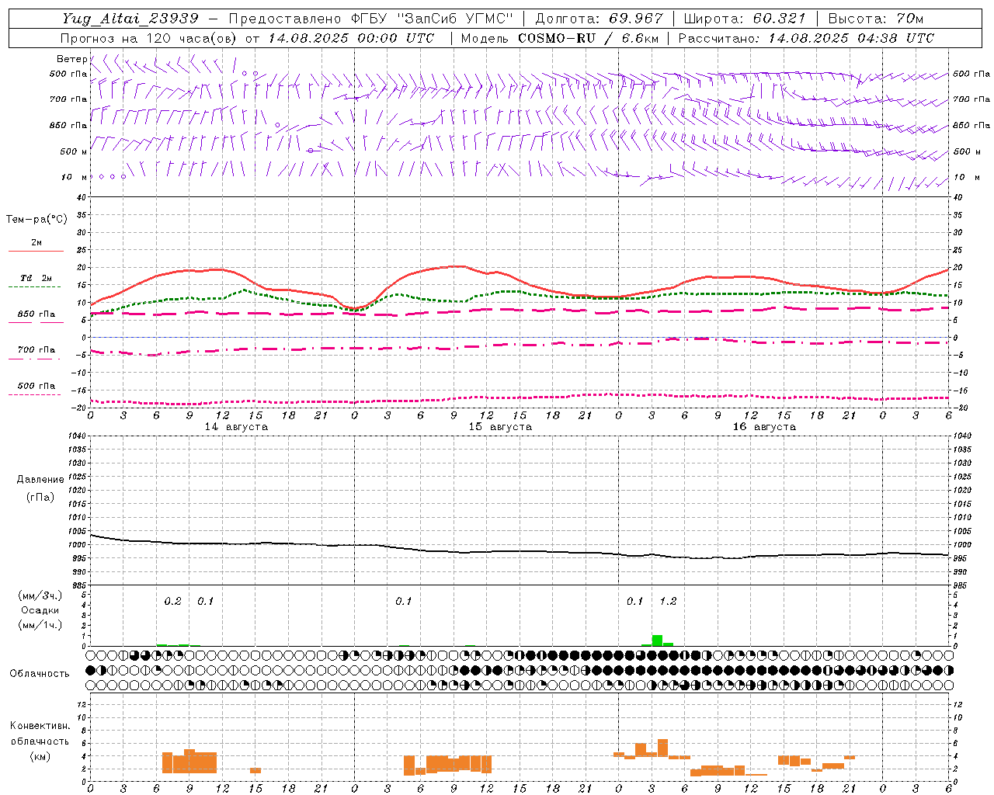Click the (мм/3ч.) precipitation unit label
Screen dimensions: 994x795
coord(39,595)
